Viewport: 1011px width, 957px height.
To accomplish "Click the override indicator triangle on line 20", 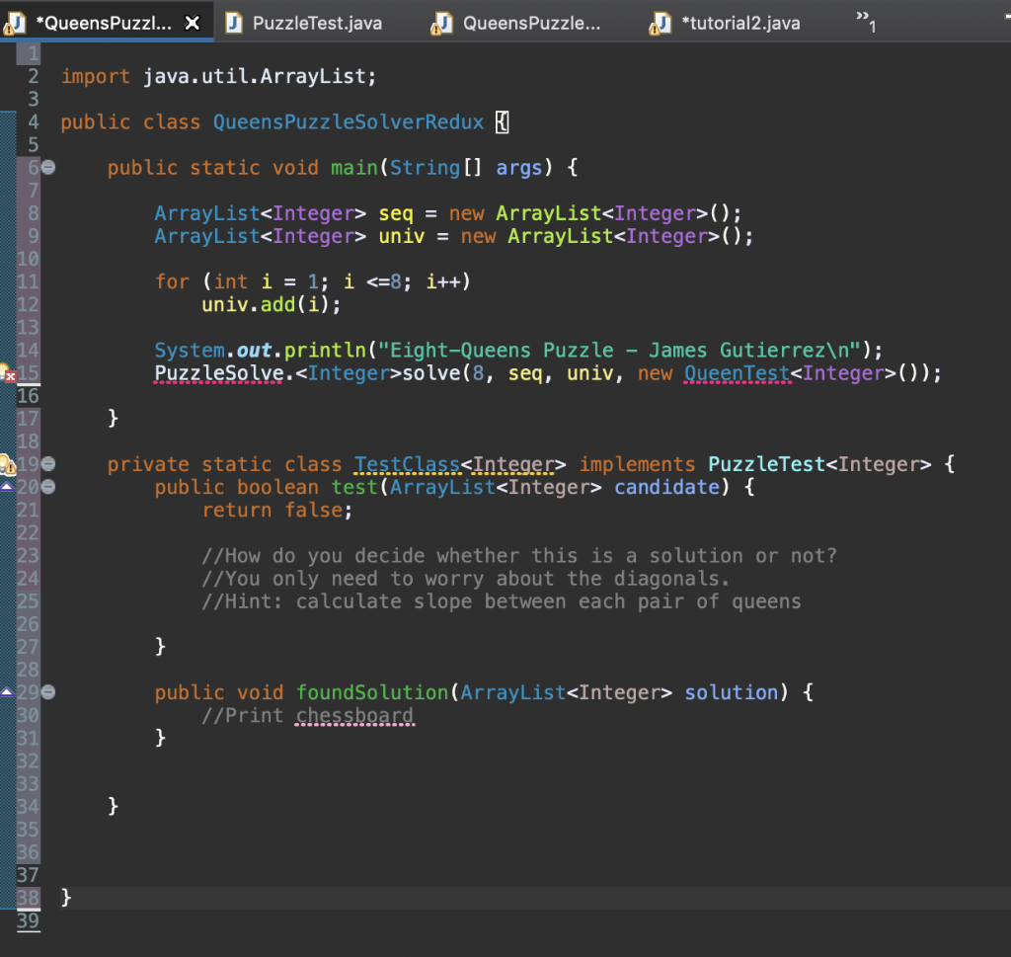I will pos(7,487).
